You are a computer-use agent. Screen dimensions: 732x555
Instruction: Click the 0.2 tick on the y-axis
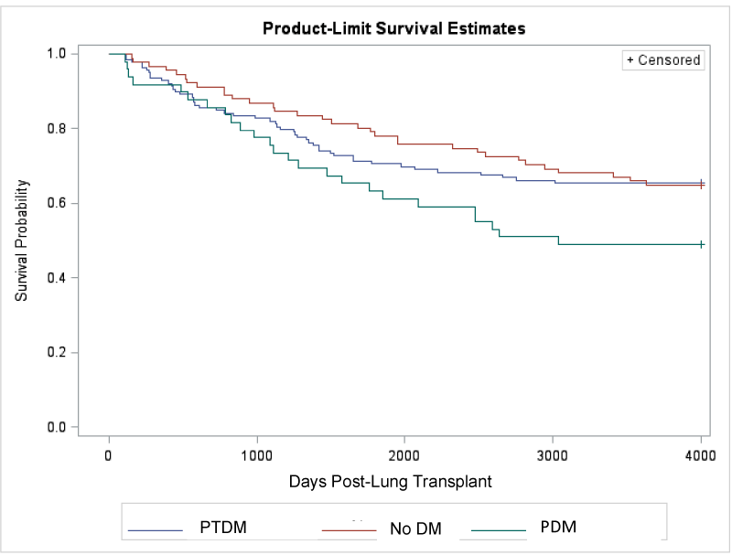click(x=56, y=353)
